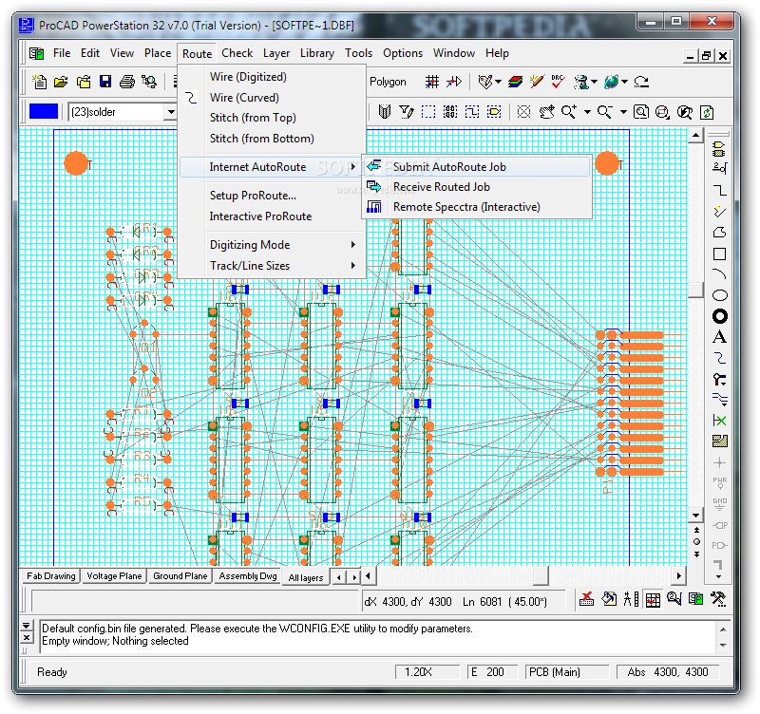Click the vertical scrollbar down arrow
760x714 pixels.
[696, 516]
